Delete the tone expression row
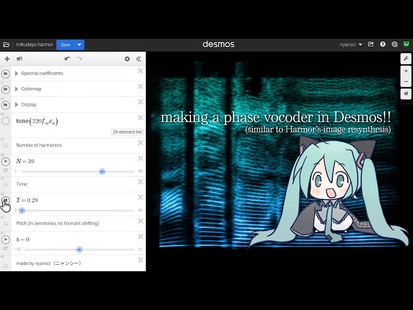413x310 pixels. point(141,118)
